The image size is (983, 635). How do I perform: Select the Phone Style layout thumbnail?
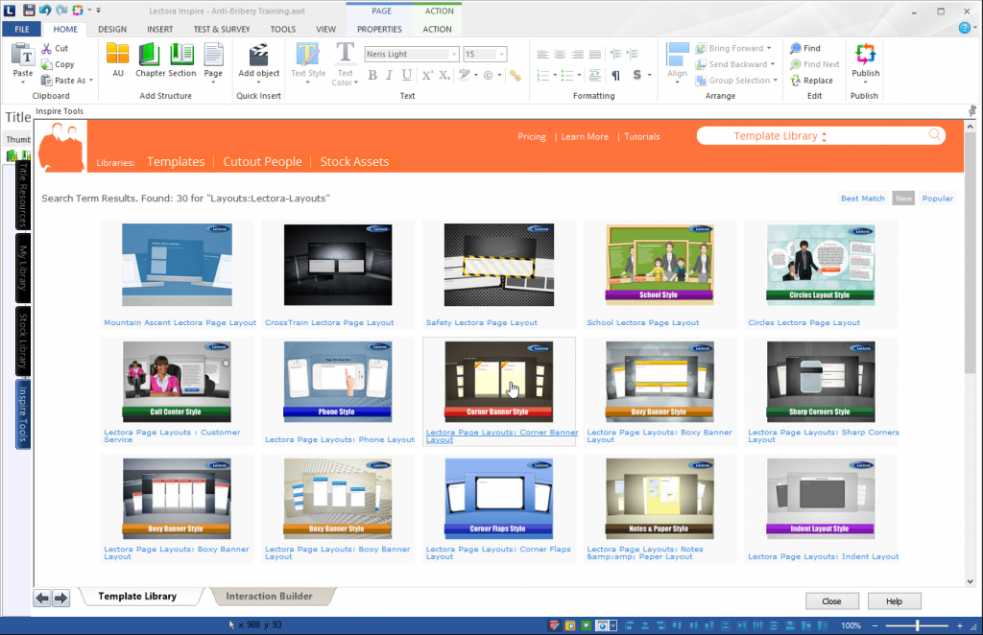(338, 381)
